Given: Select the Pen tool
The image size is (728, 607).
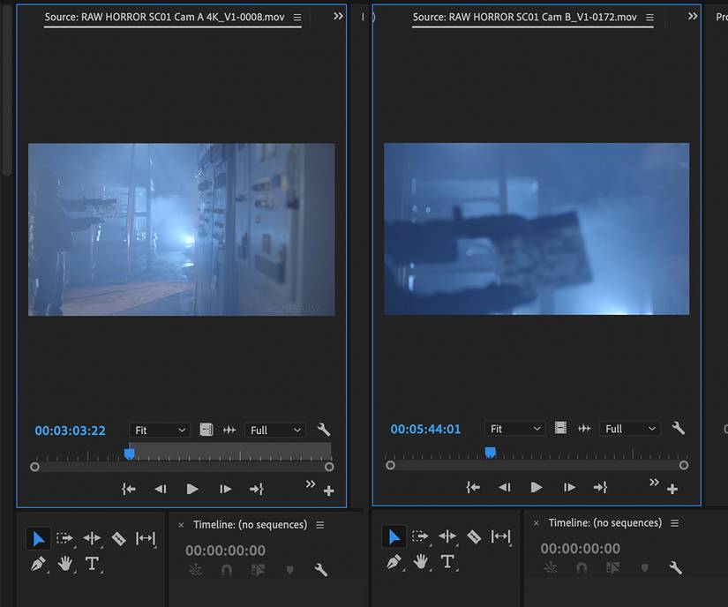Looking at the screenshot, I should click(x=39, y=565).
